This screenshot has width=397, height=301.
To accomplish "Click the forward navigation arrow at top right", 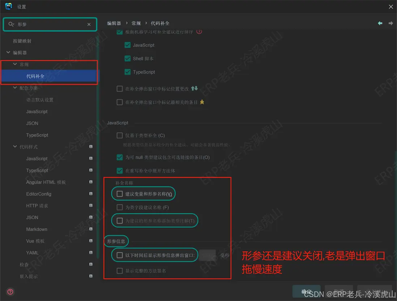I will point(391,23).
